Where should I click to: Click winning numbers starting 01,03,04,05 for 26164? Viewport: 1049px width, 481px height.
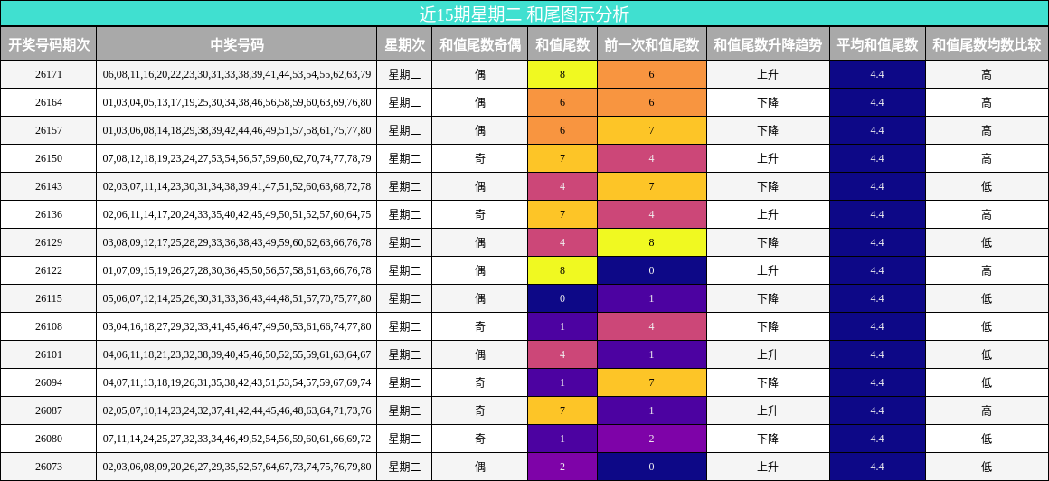point(237,102)
